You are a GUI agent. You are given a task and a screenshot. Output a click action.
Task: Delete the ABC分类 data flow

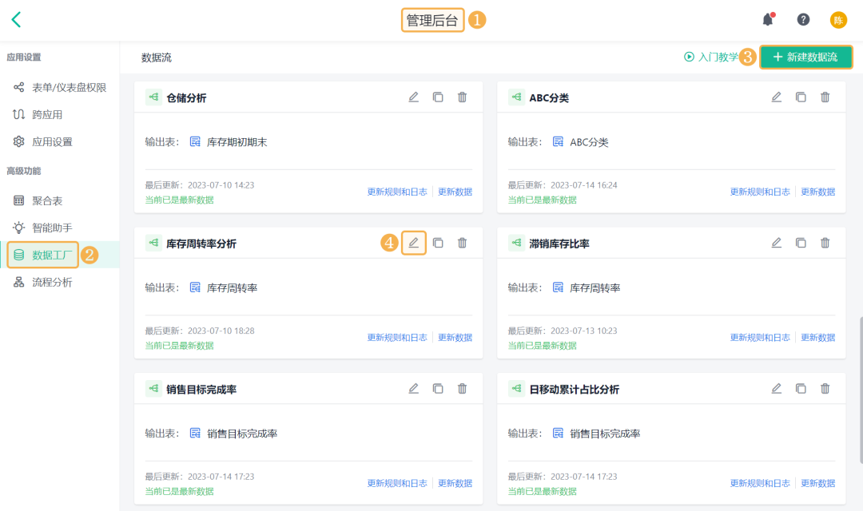tap(825, 97)
